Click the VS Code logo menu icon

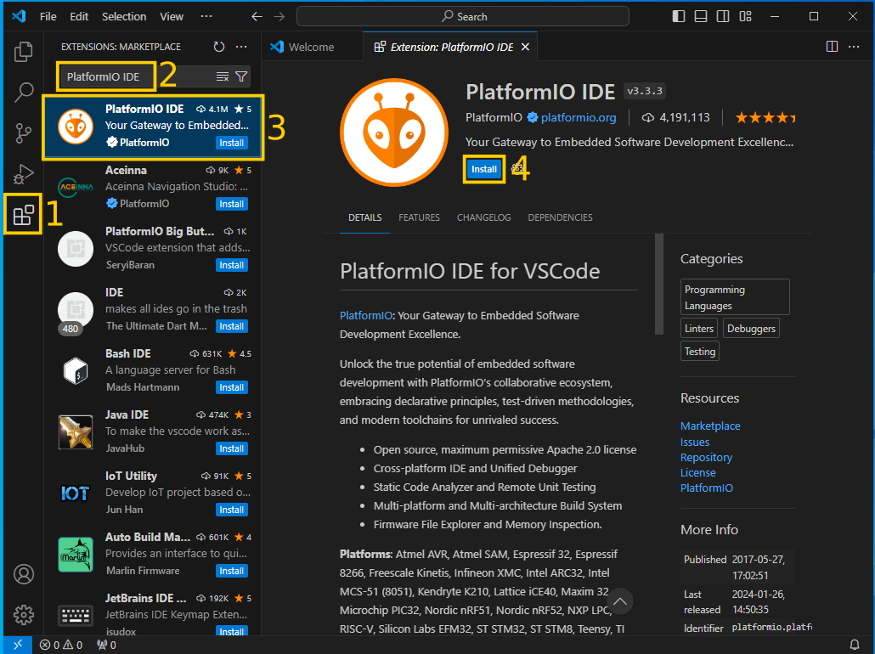(x=19, y=16)
